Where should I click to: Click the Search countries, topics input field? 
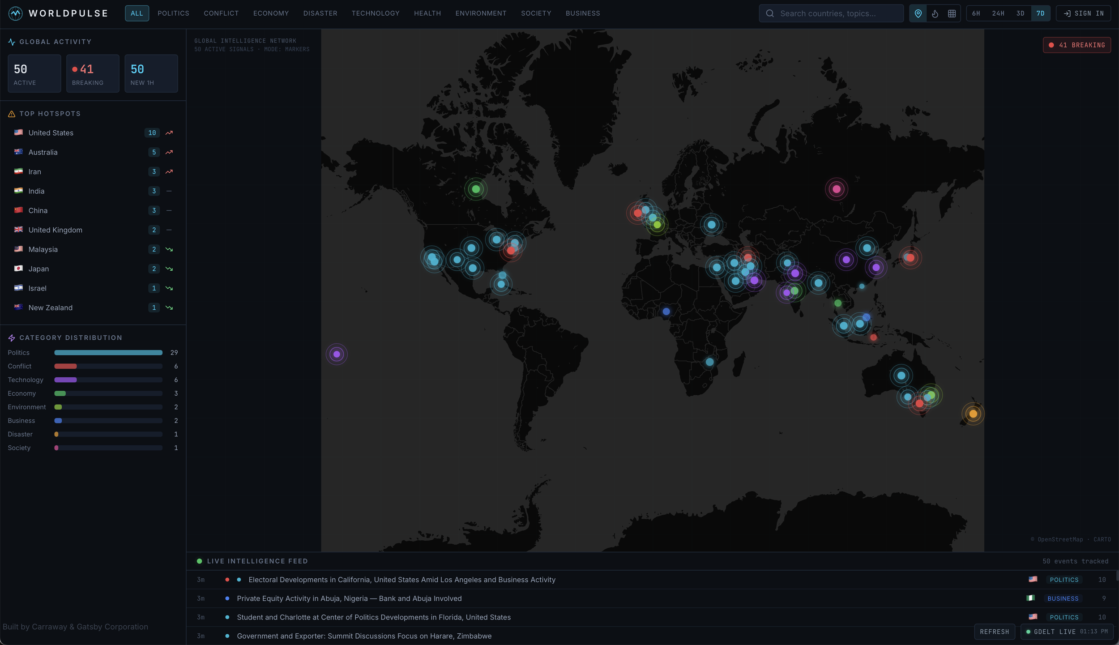[833, 13]
